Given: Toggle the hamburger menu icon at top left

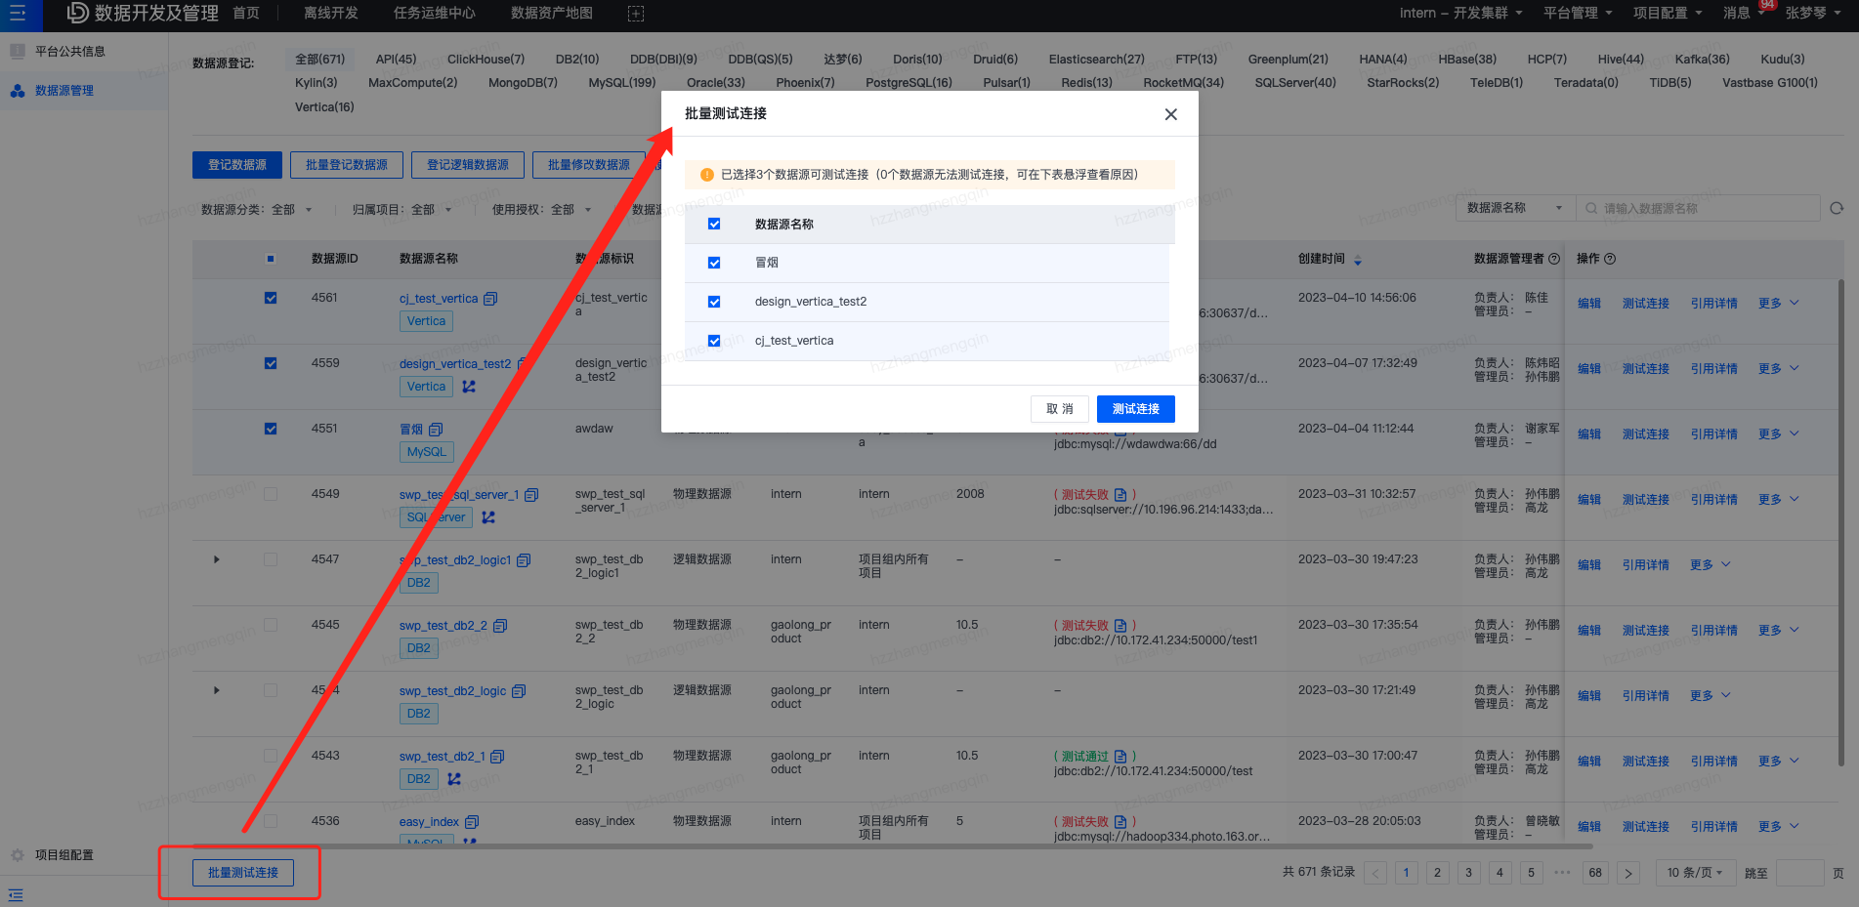Looking at the screenshot, I should [x=18, y=14].
